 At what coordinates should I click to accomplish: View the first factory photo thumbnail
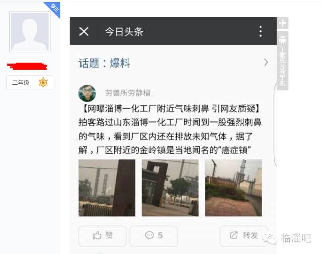pos(107,188)
